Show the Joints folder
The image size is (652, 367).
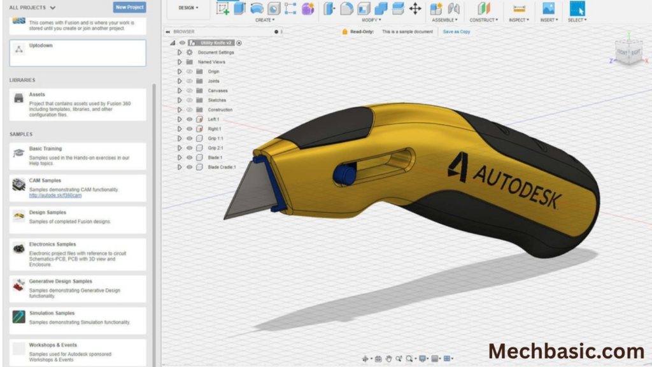189,81
